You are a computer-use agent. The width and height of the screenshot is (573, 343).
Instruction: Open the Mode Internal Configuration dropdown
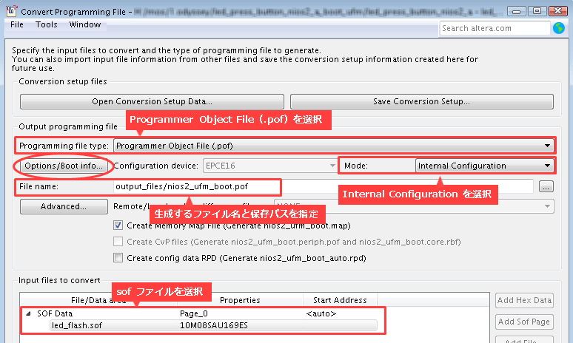[484, 166]
